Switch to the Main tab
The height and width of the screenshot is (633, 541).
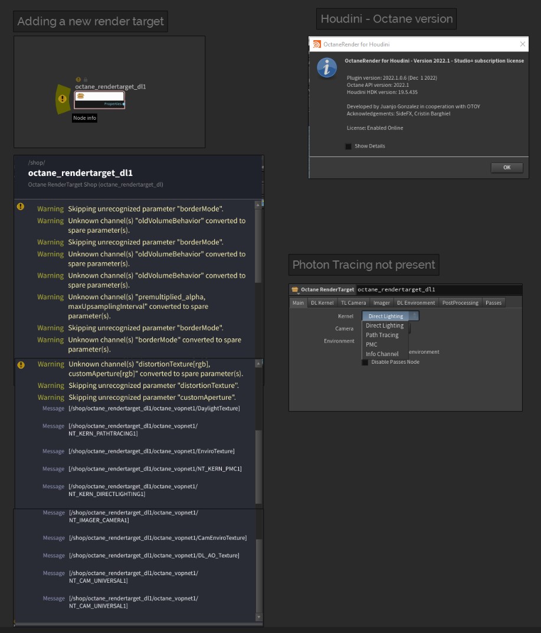[x=298, y=303]
